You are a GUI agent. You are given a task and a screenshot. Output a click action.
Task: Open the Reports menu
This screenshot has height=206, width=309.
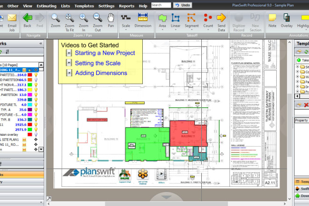click(x=126, y=6)
